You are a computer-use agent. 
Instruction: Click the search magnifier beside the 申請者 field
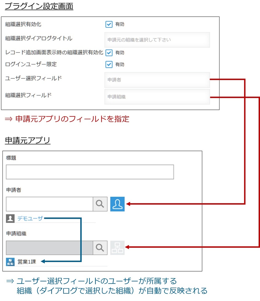click(100, 204)
